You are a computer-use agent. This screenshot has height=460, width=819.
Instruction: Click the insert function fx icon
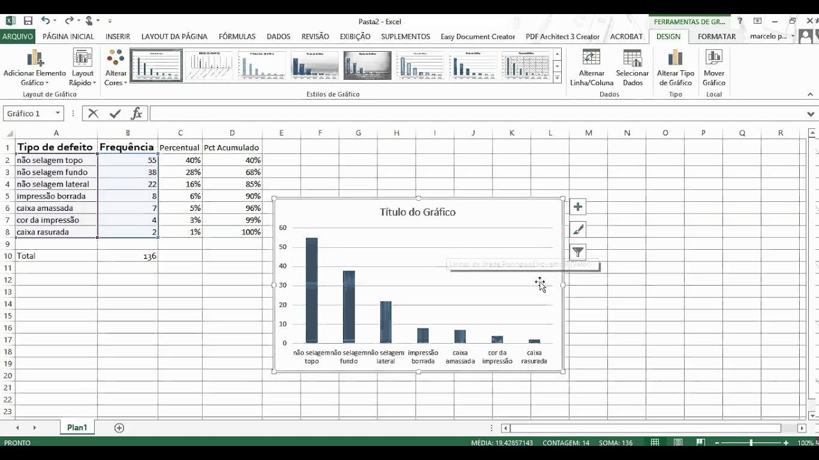click(136, 114)
